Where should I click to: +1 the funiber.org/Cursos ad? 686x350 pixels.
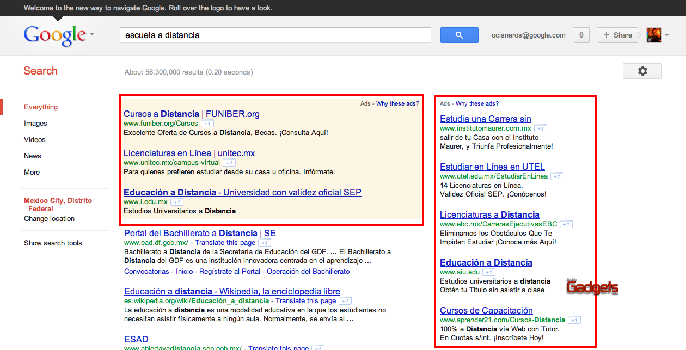(207, 124)
